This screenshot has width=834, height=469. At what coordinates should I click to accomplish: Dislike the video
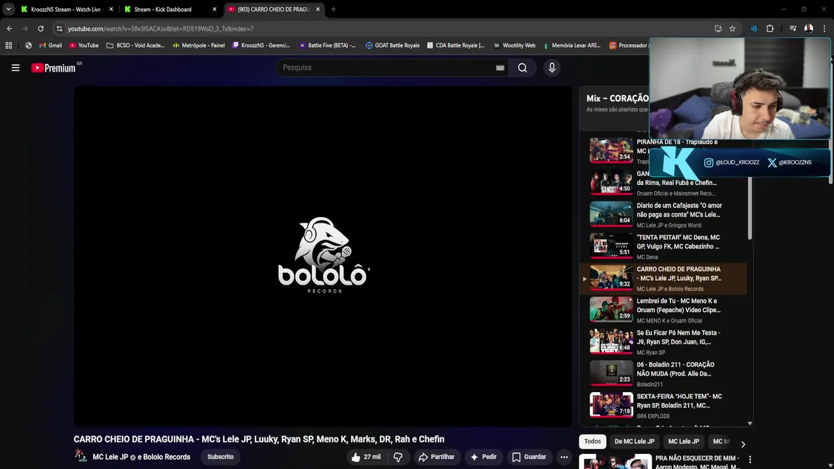(397, 457)
